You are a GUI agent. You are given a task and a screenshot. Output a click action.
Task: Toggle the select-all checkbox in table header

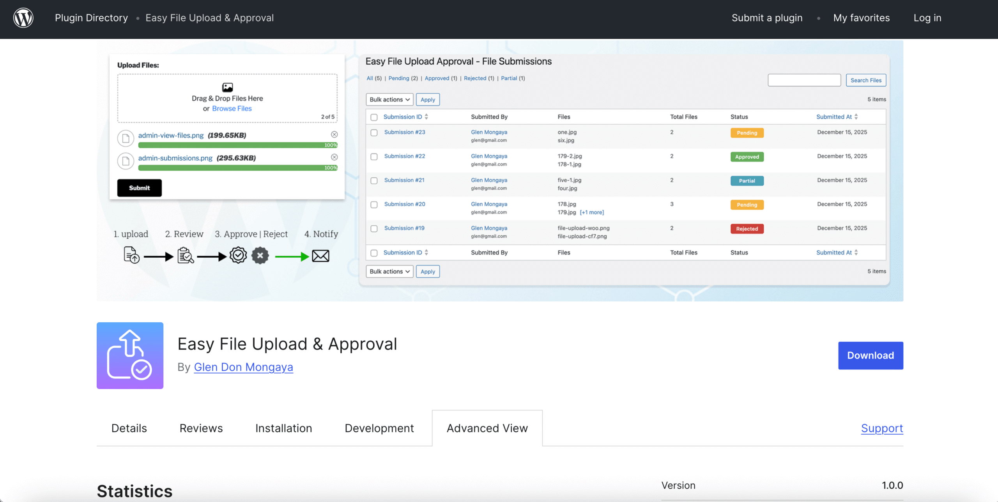click(374, 117)
